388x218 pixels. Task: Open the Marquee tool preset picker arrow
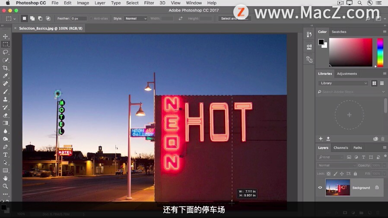click(x=15, y=19)
